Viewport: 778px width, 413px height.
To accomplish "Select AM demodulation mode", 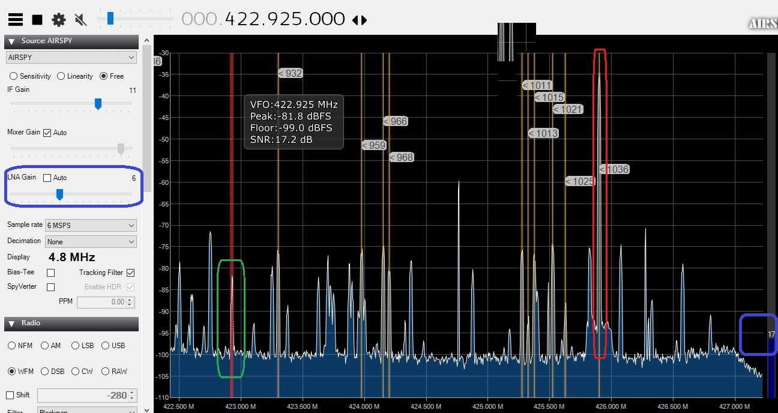I will coord(51,346).
